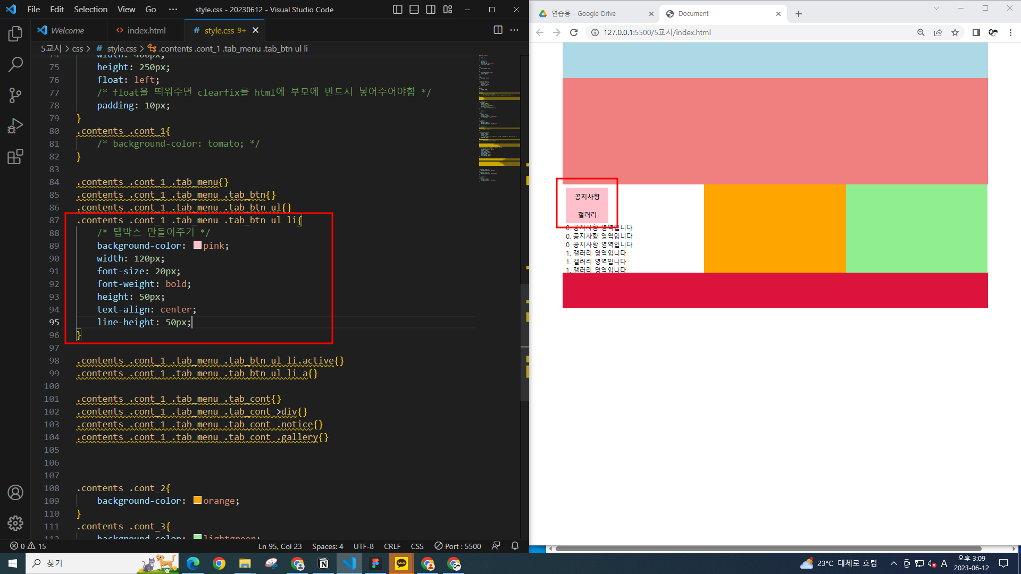This screenshot has height=574, width=1021.
Task: Open Run and Debug view
Action: (x=15, y=126)
